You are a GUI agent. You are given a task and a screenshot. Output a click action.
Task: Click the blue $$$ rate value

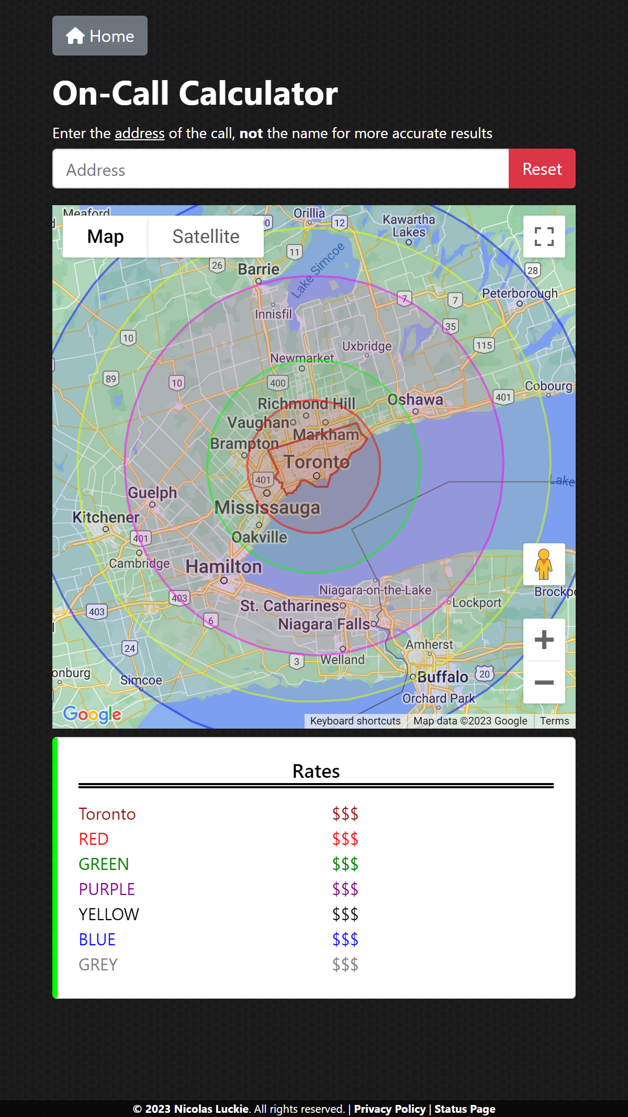[345, 940]
